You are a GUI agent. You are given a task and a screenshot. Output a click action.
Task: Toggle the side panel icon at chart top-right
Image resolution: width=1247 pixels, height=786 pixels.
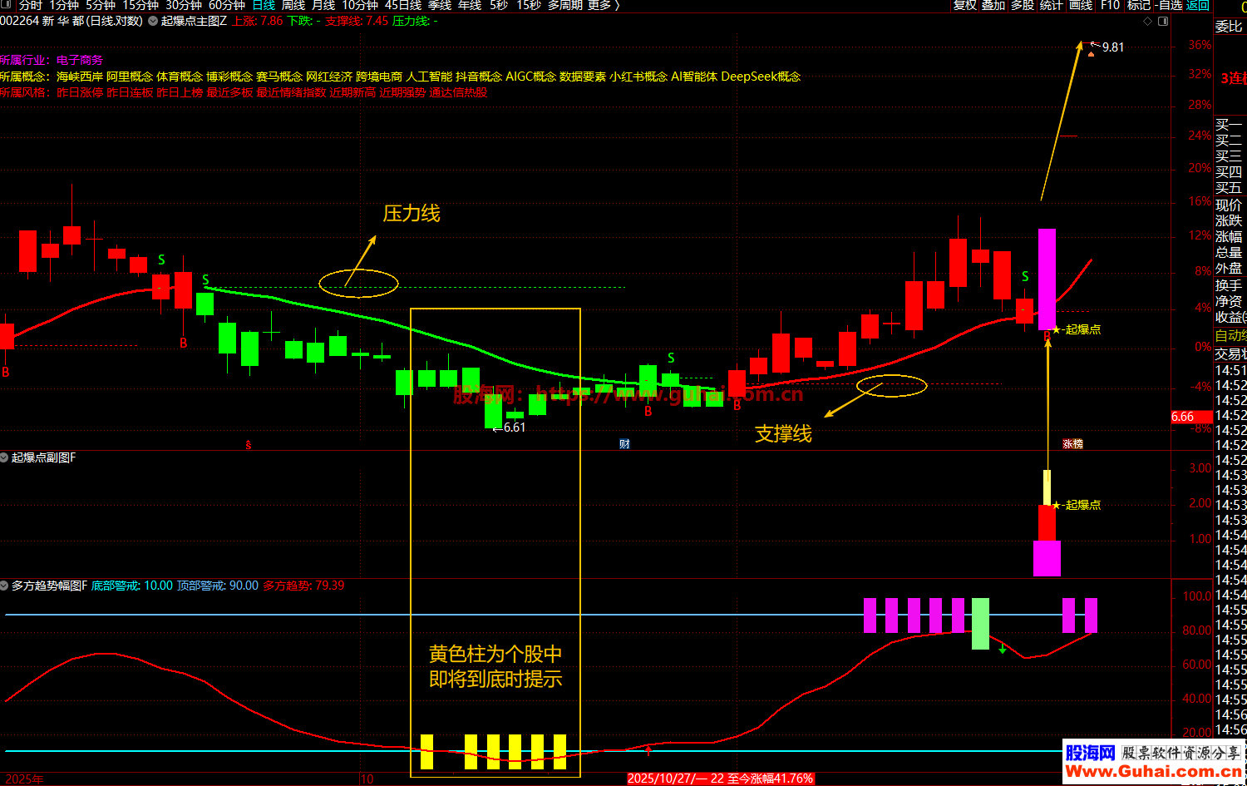(x=1163, y=21)
